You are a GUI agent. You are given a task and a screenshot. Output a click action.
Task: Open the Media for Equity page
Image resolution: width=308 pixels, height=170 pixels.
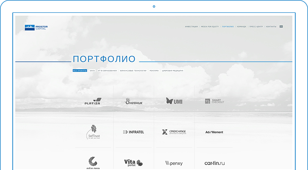click(x=210, y=27)
